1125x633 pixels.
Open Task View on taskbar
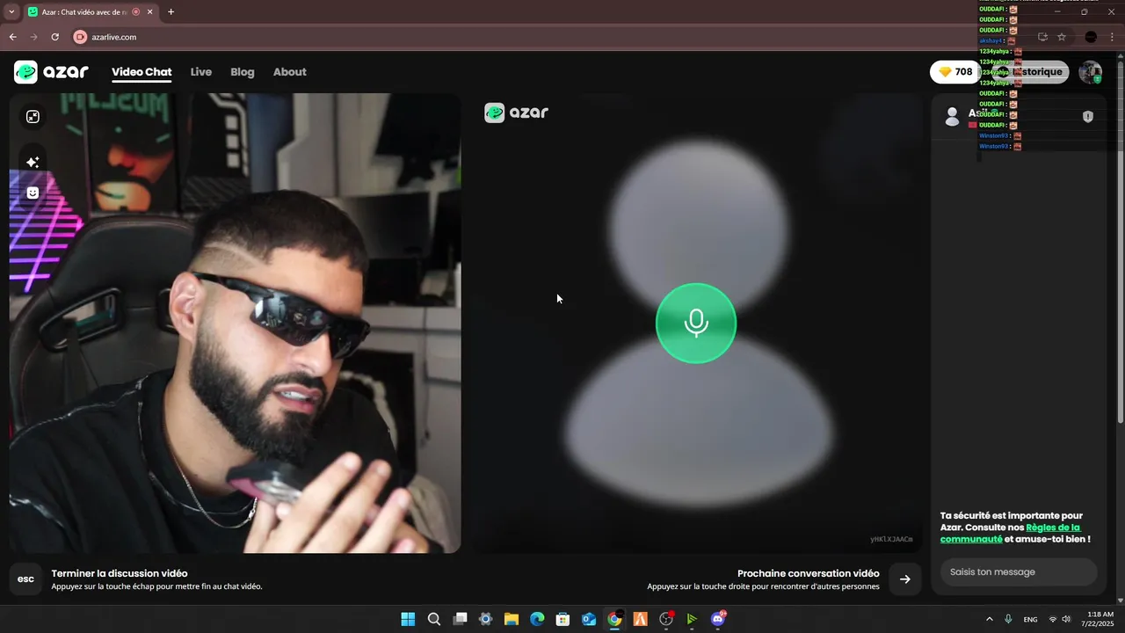460,619
